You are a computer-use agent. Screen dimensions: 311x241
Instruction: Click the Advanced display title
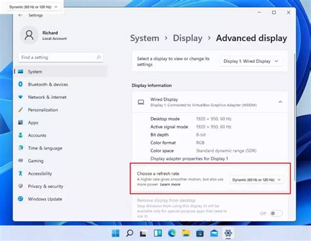click(251, 38)
